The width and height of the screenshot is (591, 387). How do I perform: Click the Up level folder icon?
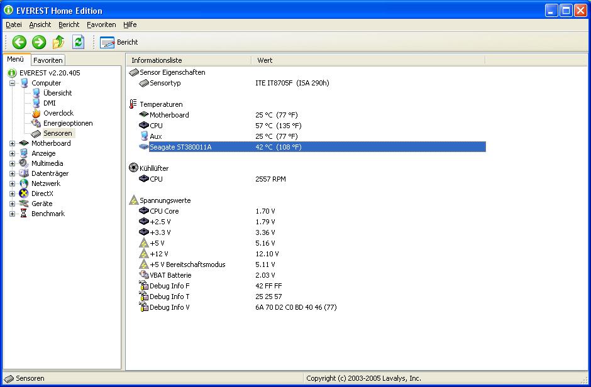coord(58,42)
